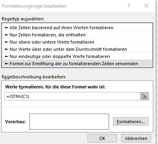Image resolution: width=158 pixels, height=144 pixels.
Task: Open help via the question mark icon
Action: 129,6
